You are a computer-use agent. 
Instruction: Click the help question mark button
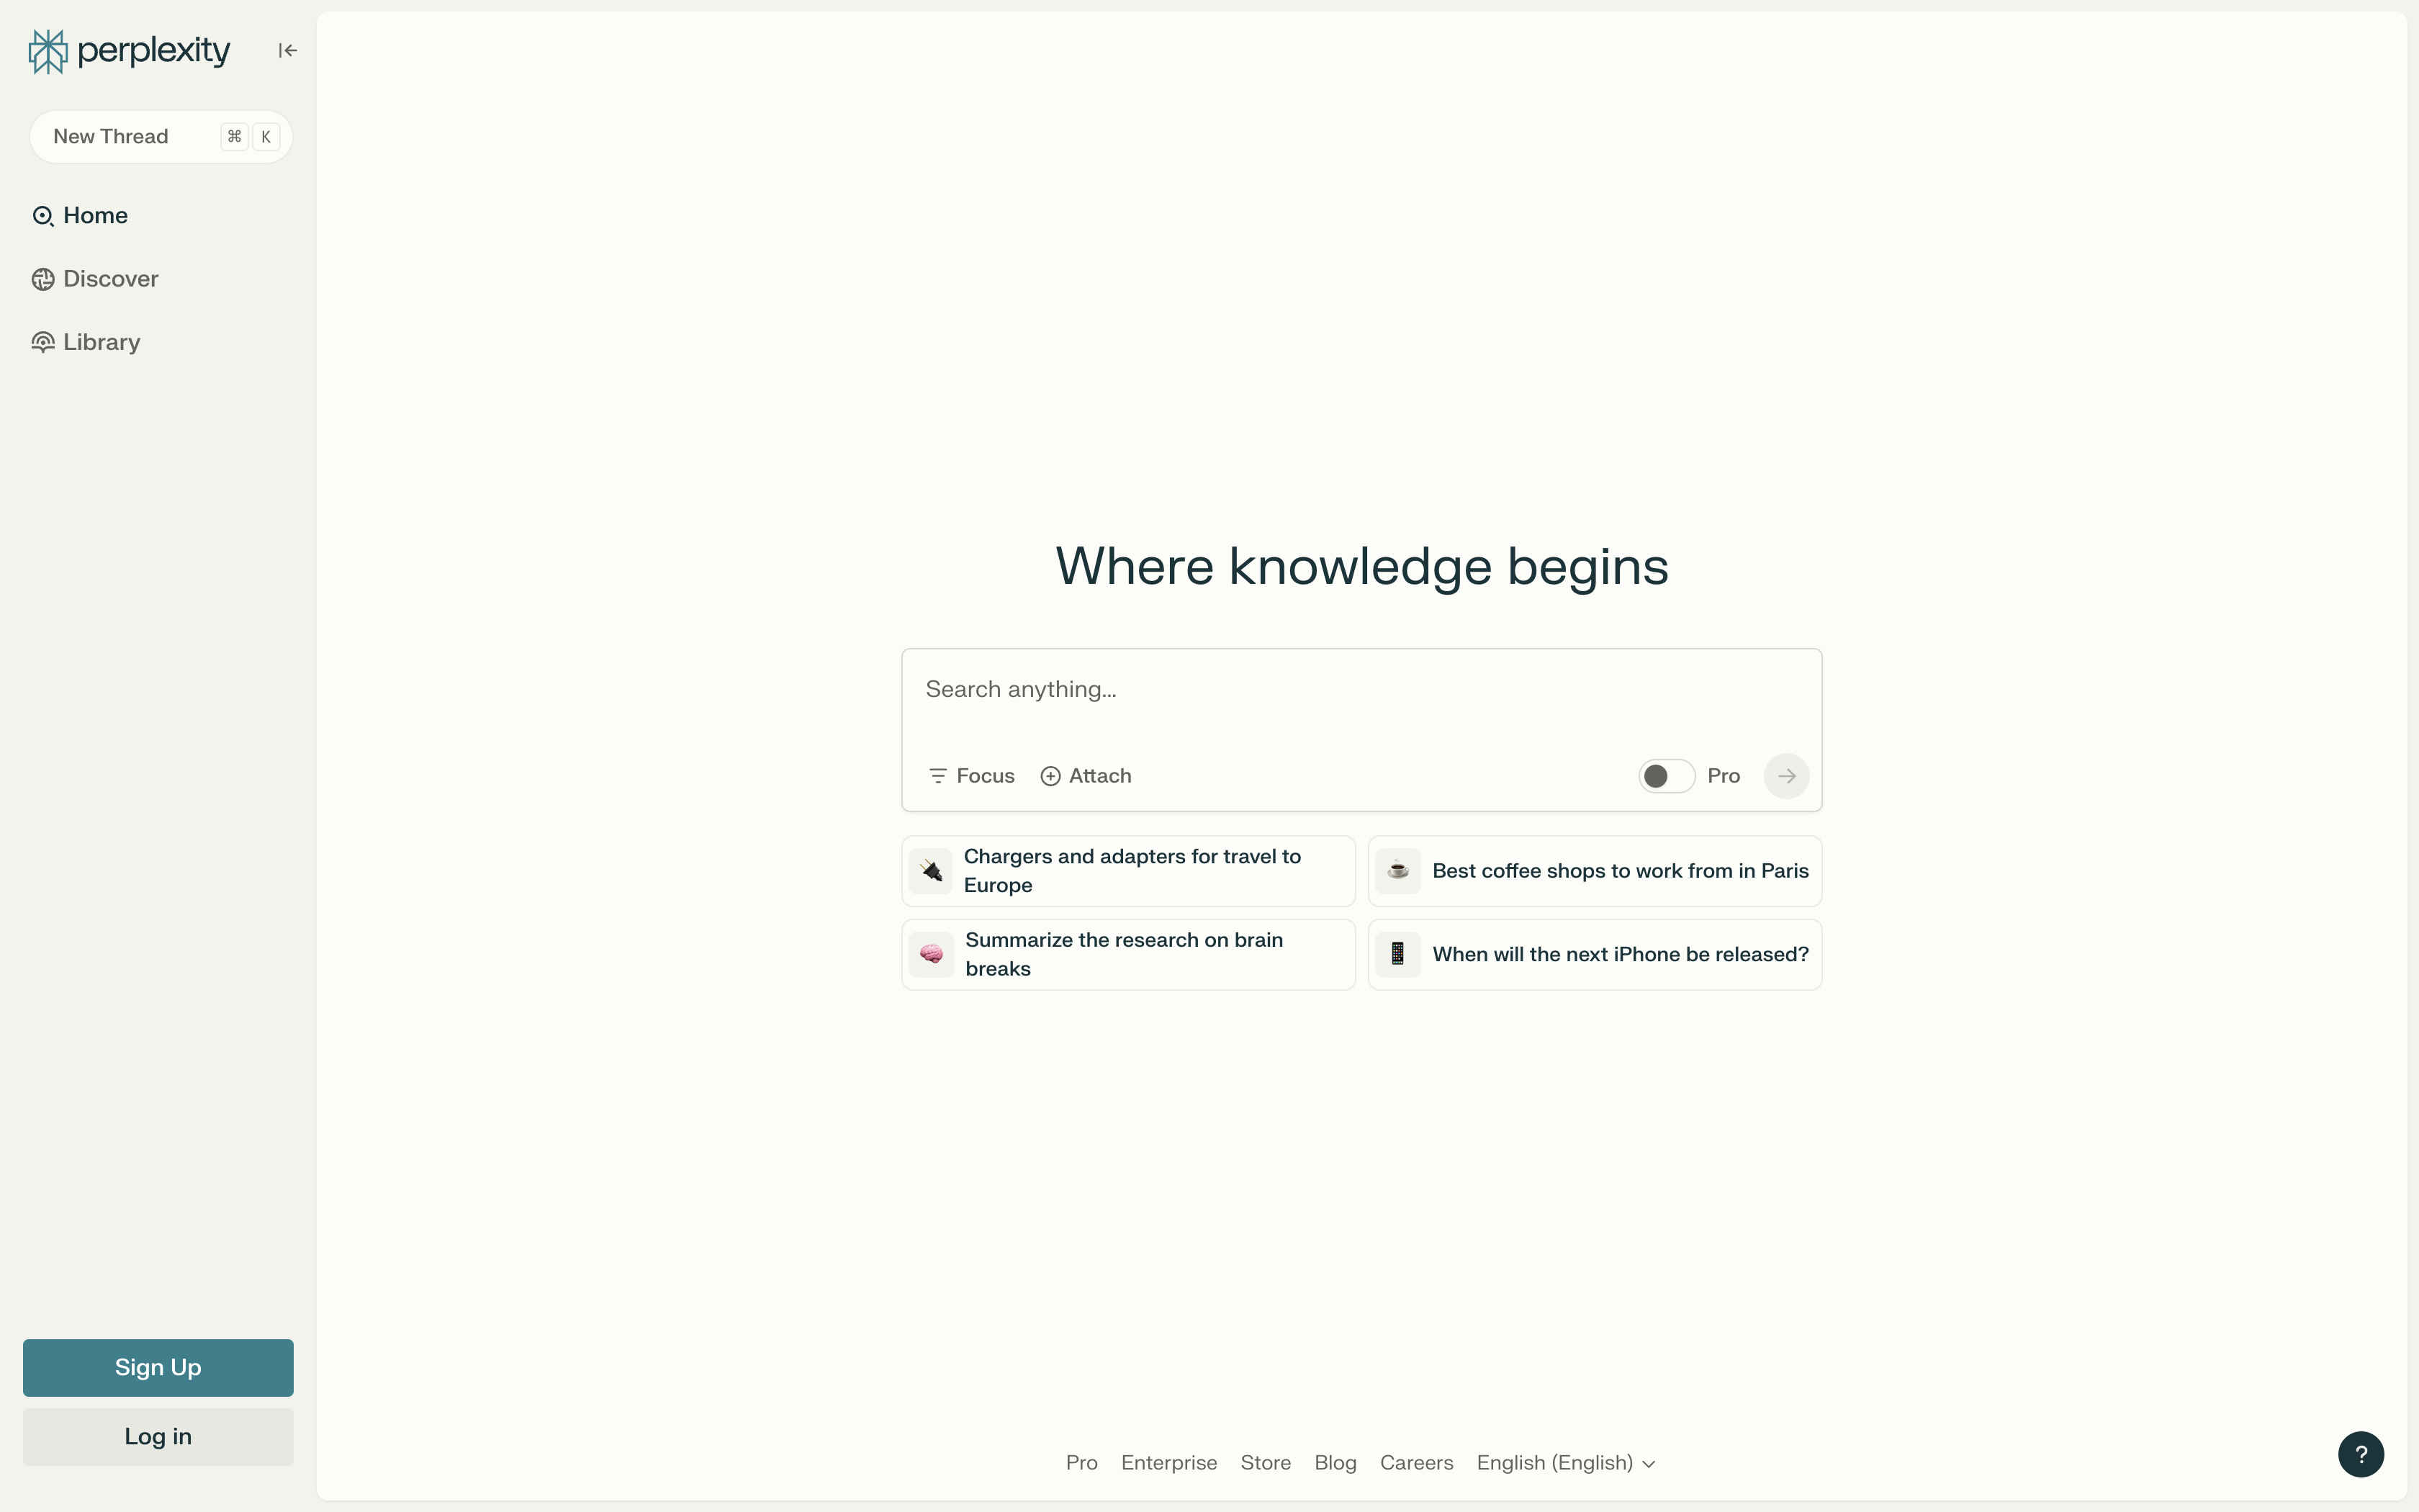point(2360,1454)
